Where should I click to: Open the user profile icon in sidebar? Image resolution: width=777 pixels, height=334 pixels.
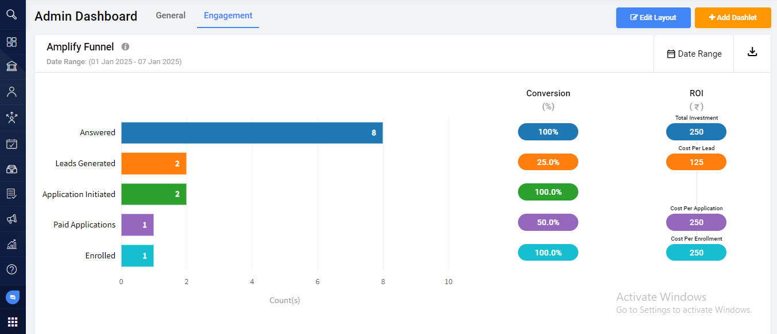(x=11, y=92)
